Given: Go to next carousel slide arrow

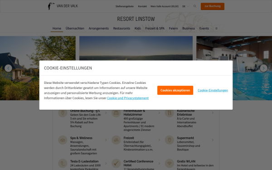Looking at the screenshot, I should point(263,68).
